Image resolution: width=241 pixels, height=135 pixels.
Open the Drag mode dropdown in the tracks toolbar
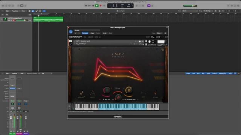208,11
